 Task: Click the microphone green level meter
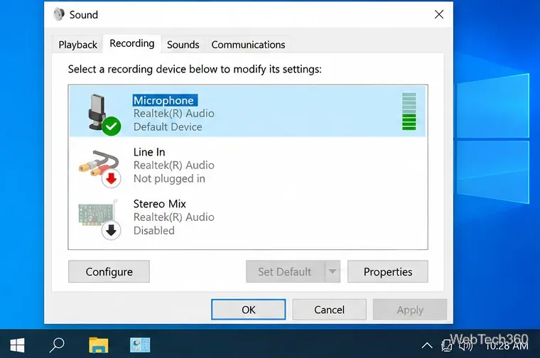[409, 112]
